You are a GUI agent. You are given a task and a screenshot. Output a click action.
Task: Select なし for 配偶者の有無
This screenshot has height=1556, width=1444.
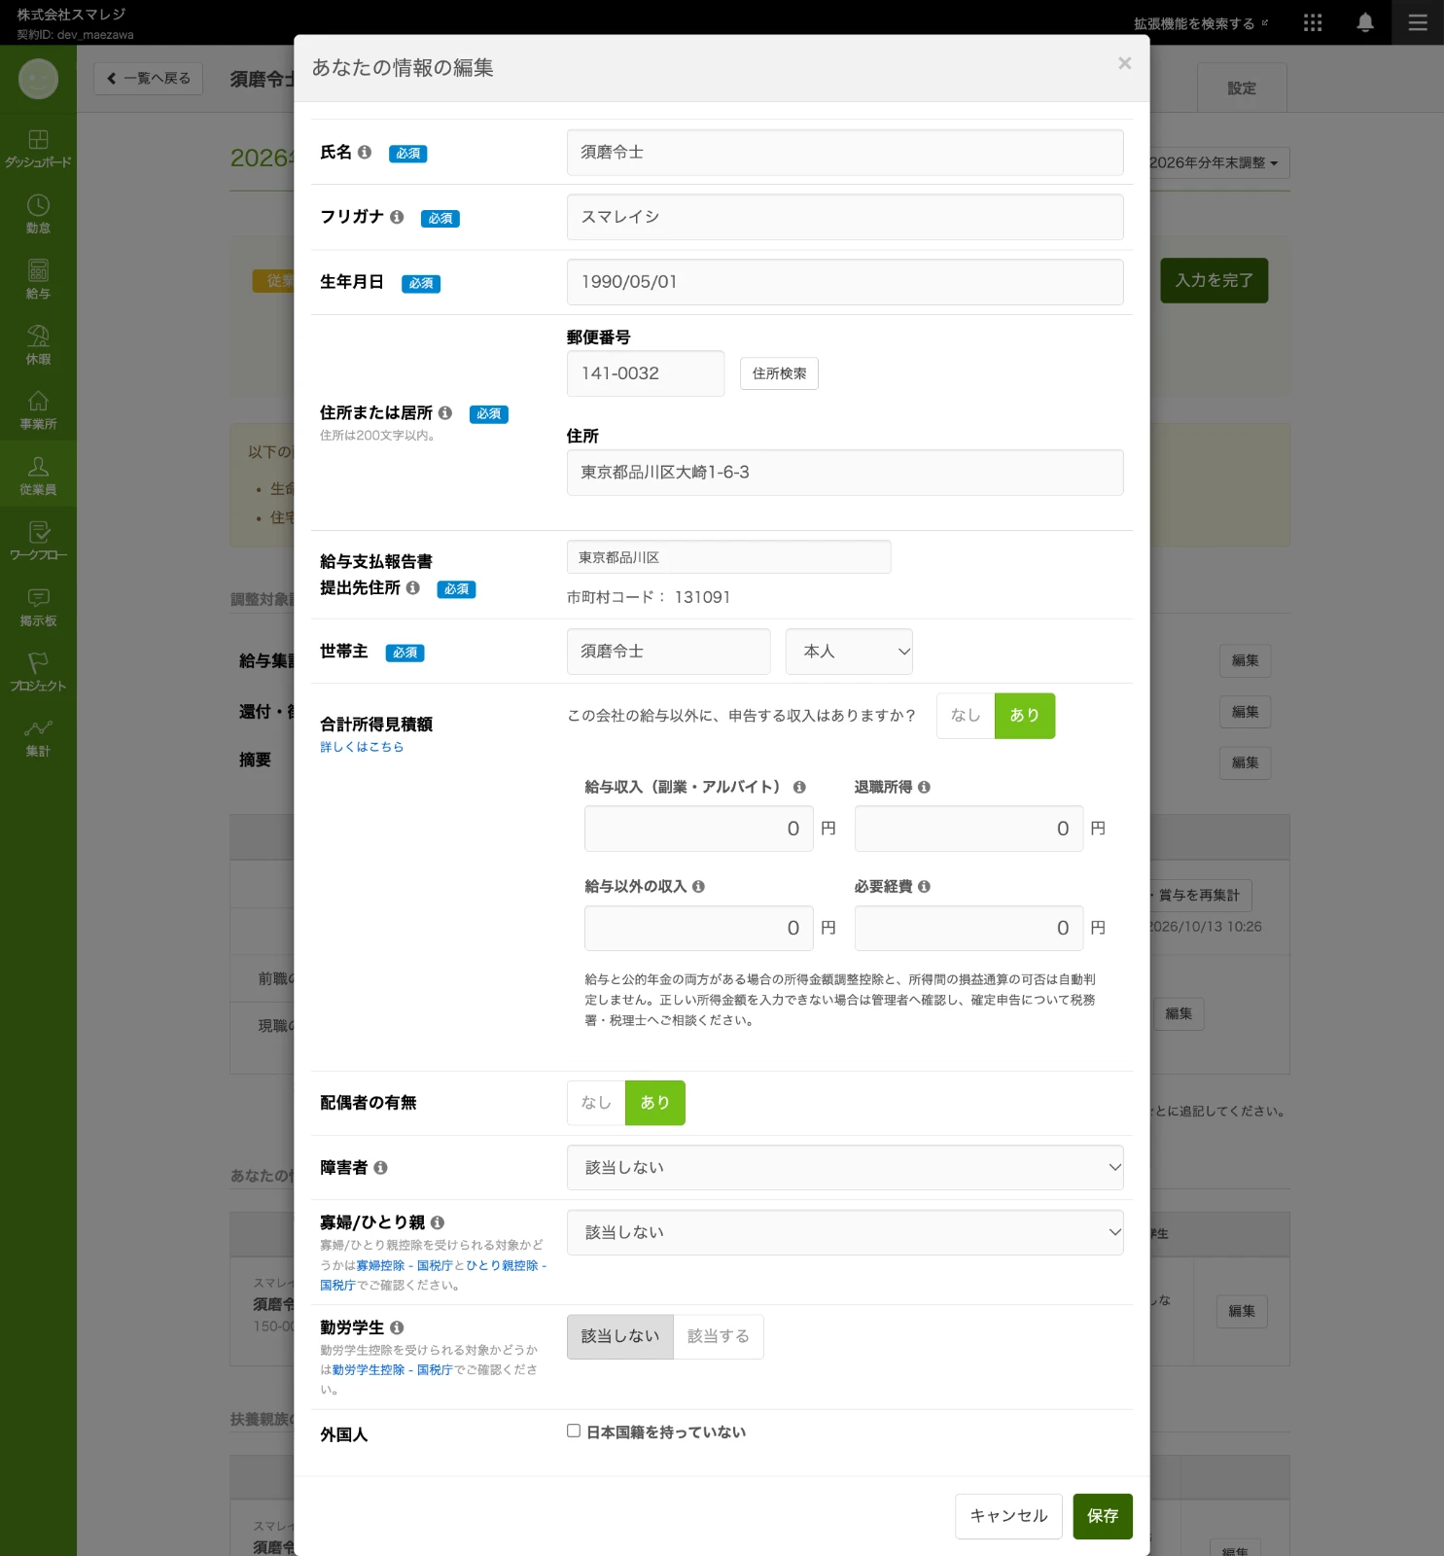point(596,1103)
